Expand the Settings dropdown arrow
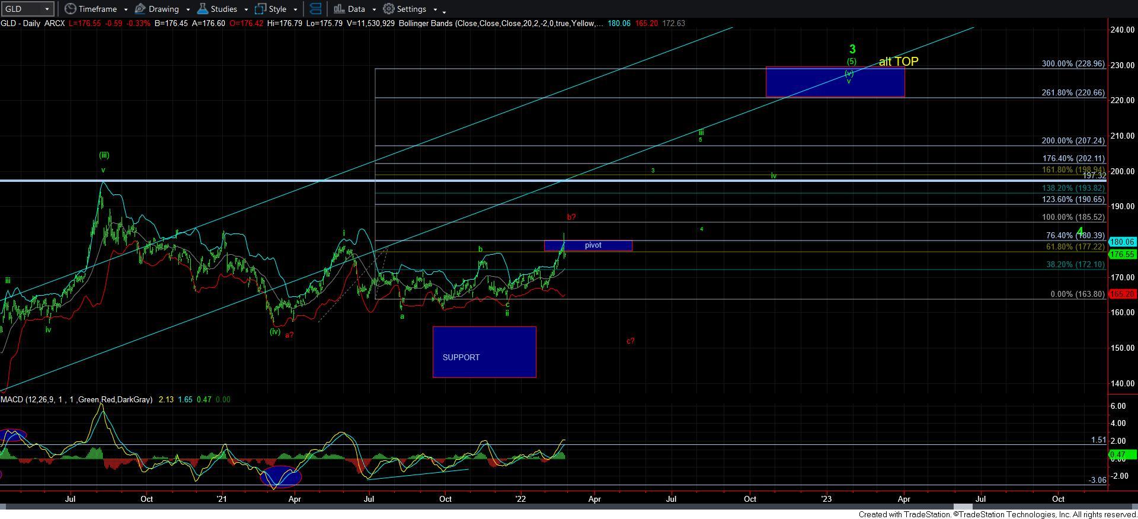Image resolution: width=1138 pixels, height=519 pixels. click(x=435, y=9)
